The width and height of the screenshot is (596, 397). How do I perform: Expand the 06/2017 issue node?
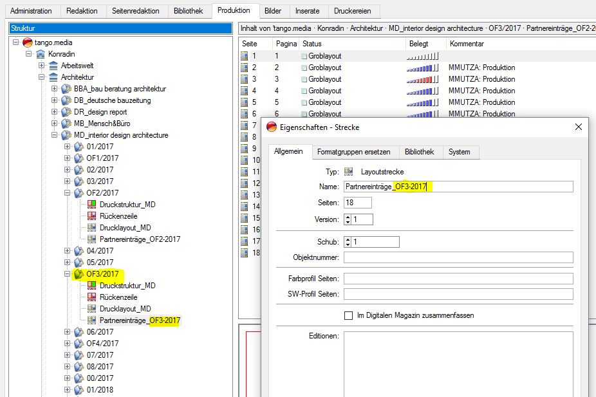tap(68, 332)
